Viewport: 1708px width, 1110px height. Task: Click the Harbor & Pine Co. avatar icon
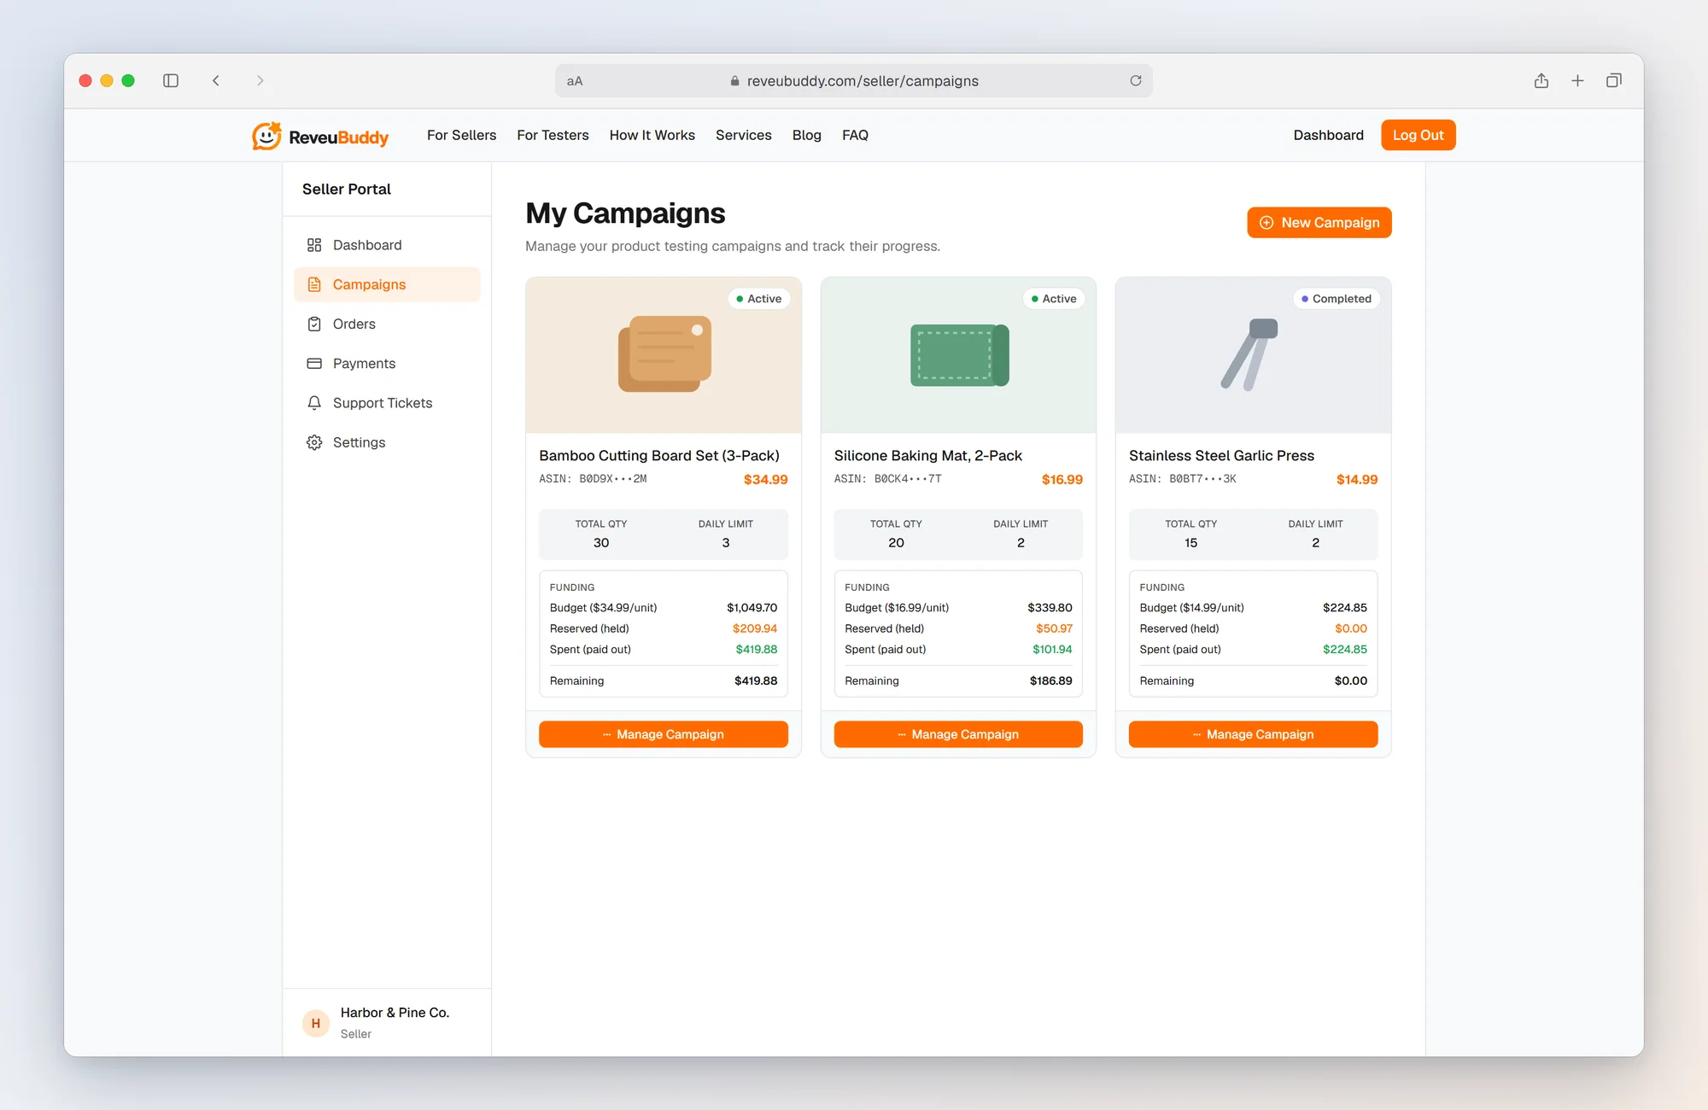[316, 1023]
